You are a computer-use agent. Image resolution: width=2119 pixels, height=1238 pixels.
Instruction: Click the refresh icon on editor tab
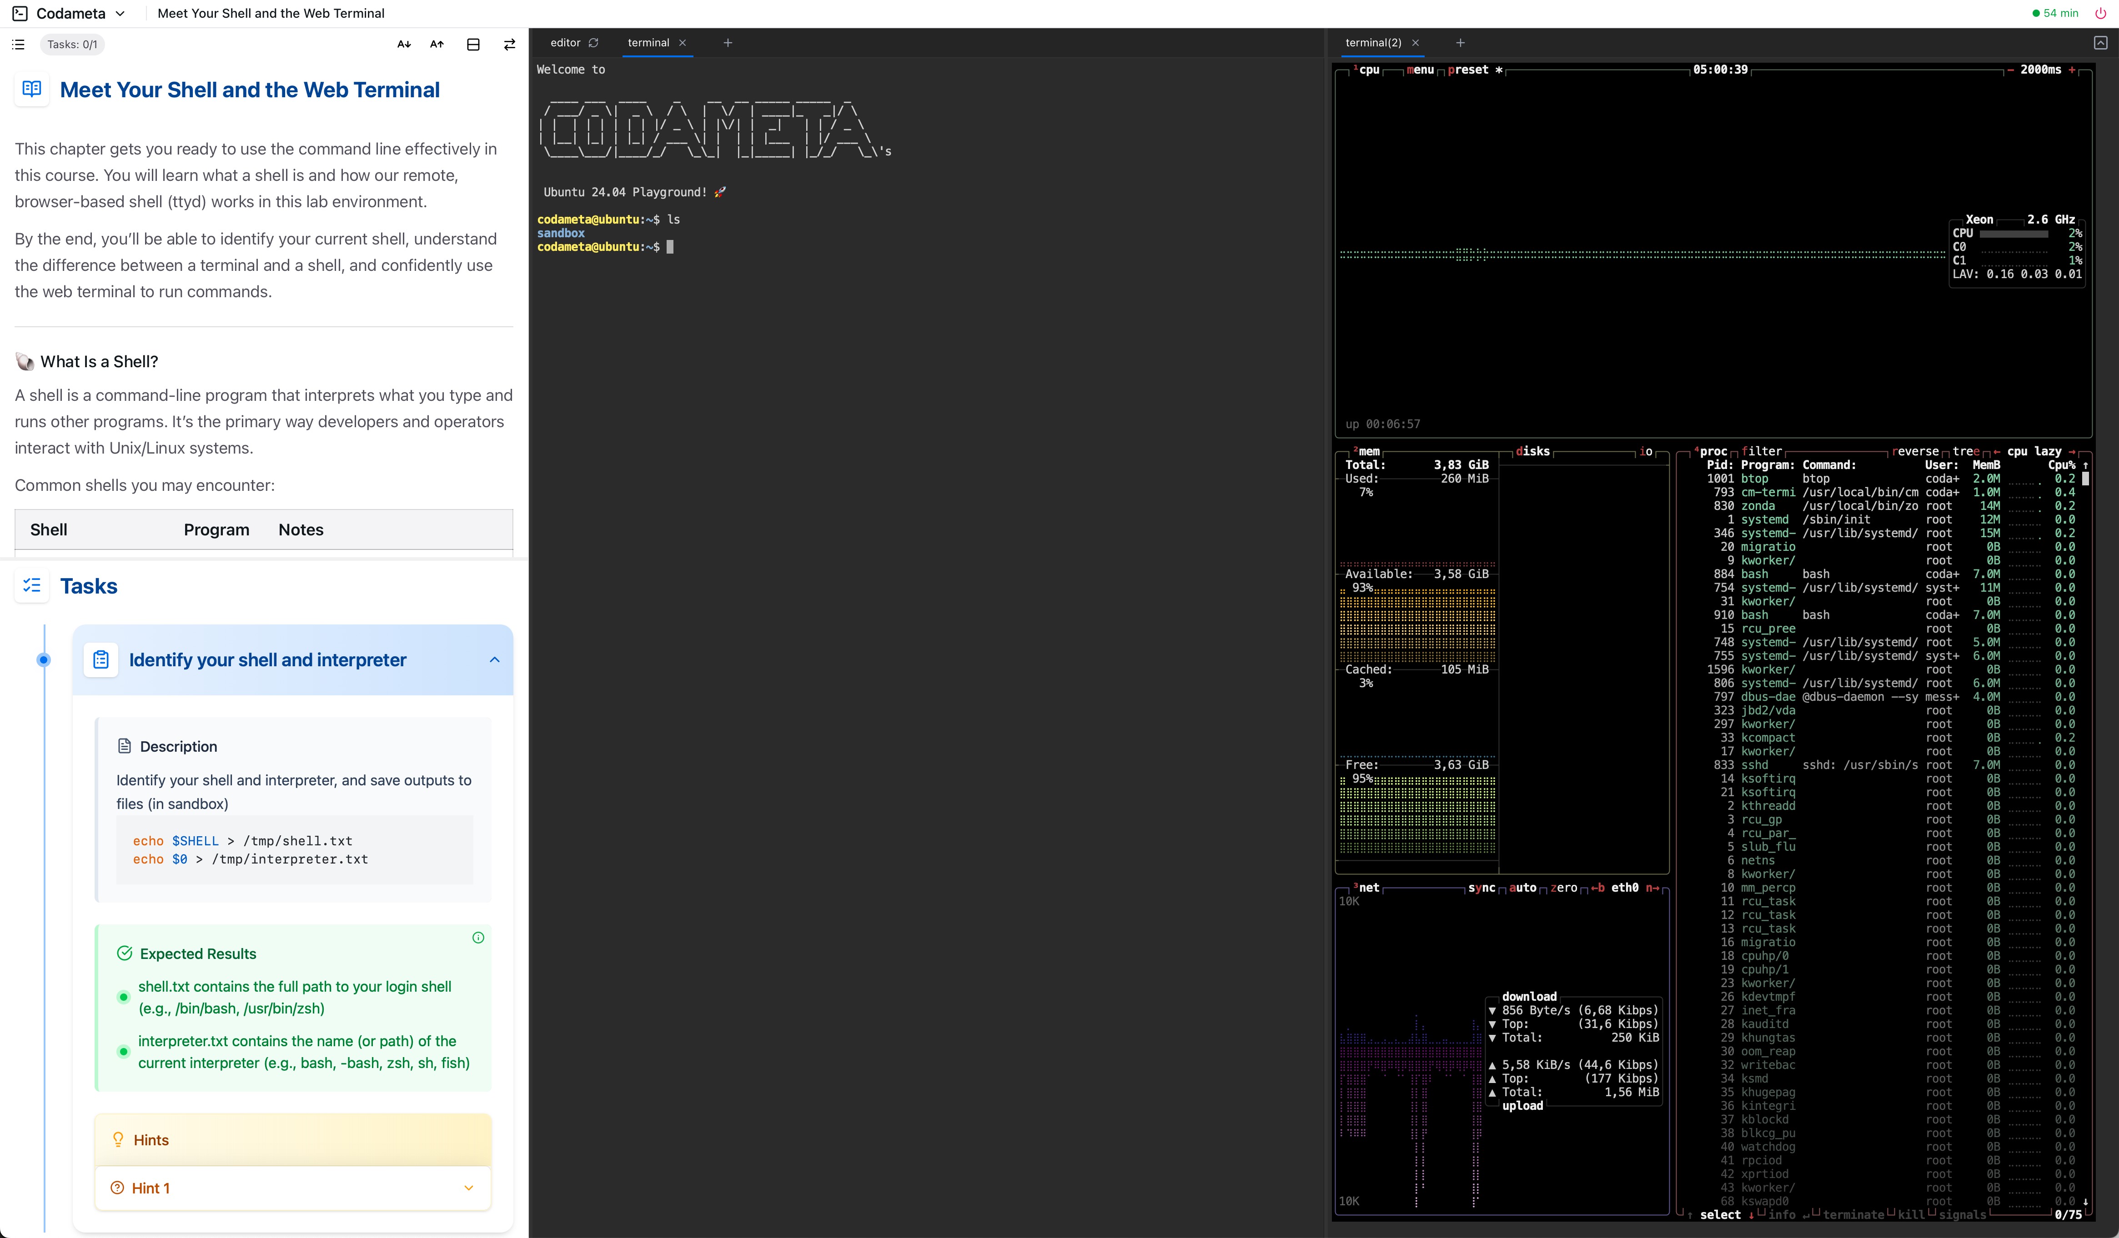[594, 43]
